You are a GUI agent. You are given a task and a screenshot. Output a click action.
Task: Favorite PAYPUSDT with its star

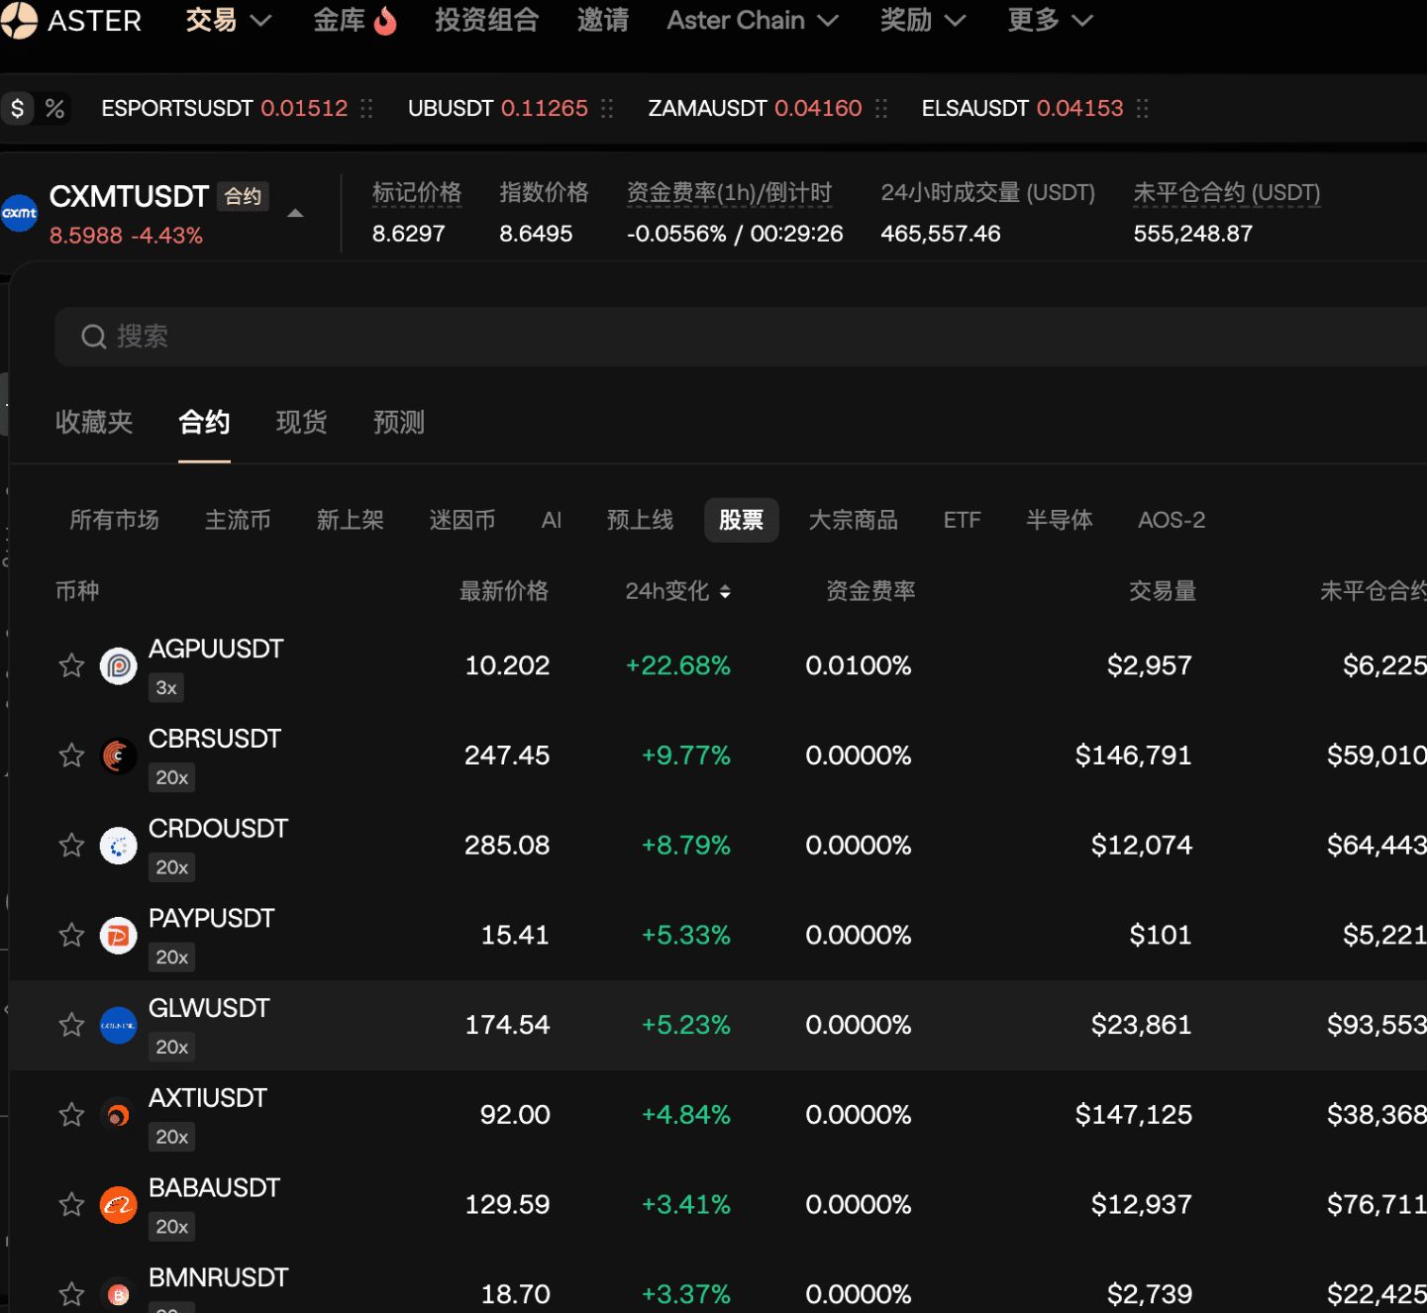pyautogui.click(x=71, y=935)
